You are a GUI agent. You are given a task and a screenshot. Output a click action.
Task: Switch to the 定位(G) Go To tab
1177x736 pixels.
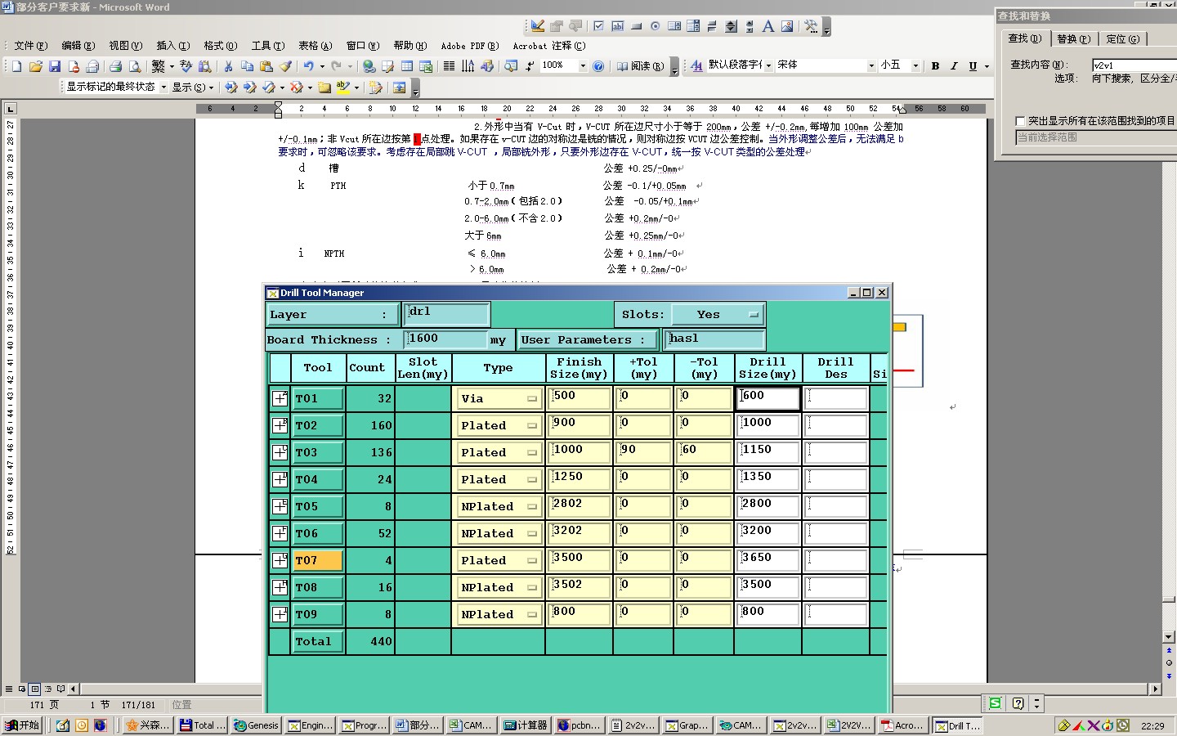pos(1122,38)
